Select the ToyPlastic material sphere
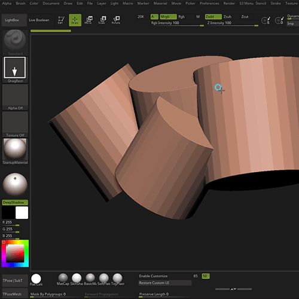299x299 pixels. point(118,279)
